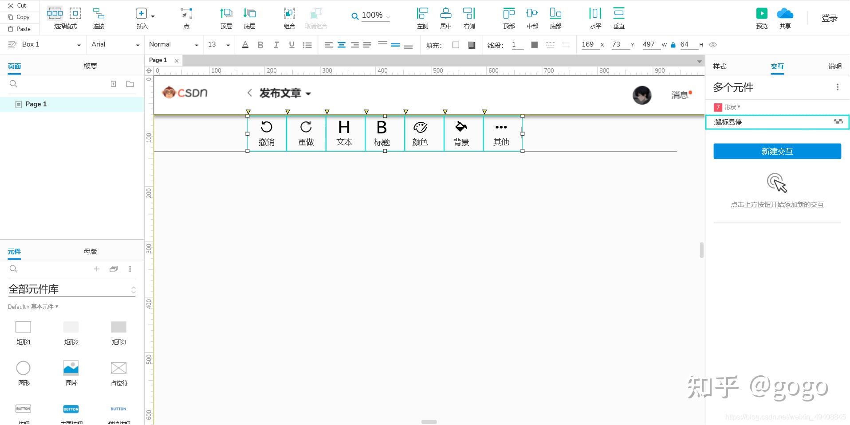Click the 插入 insert icon
The width and height of the screenshot is (850, 425).
(141, 14)
